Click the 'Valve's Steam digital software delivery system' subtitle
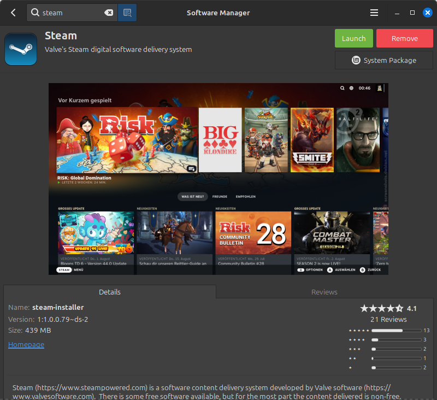 coord(118,50)
